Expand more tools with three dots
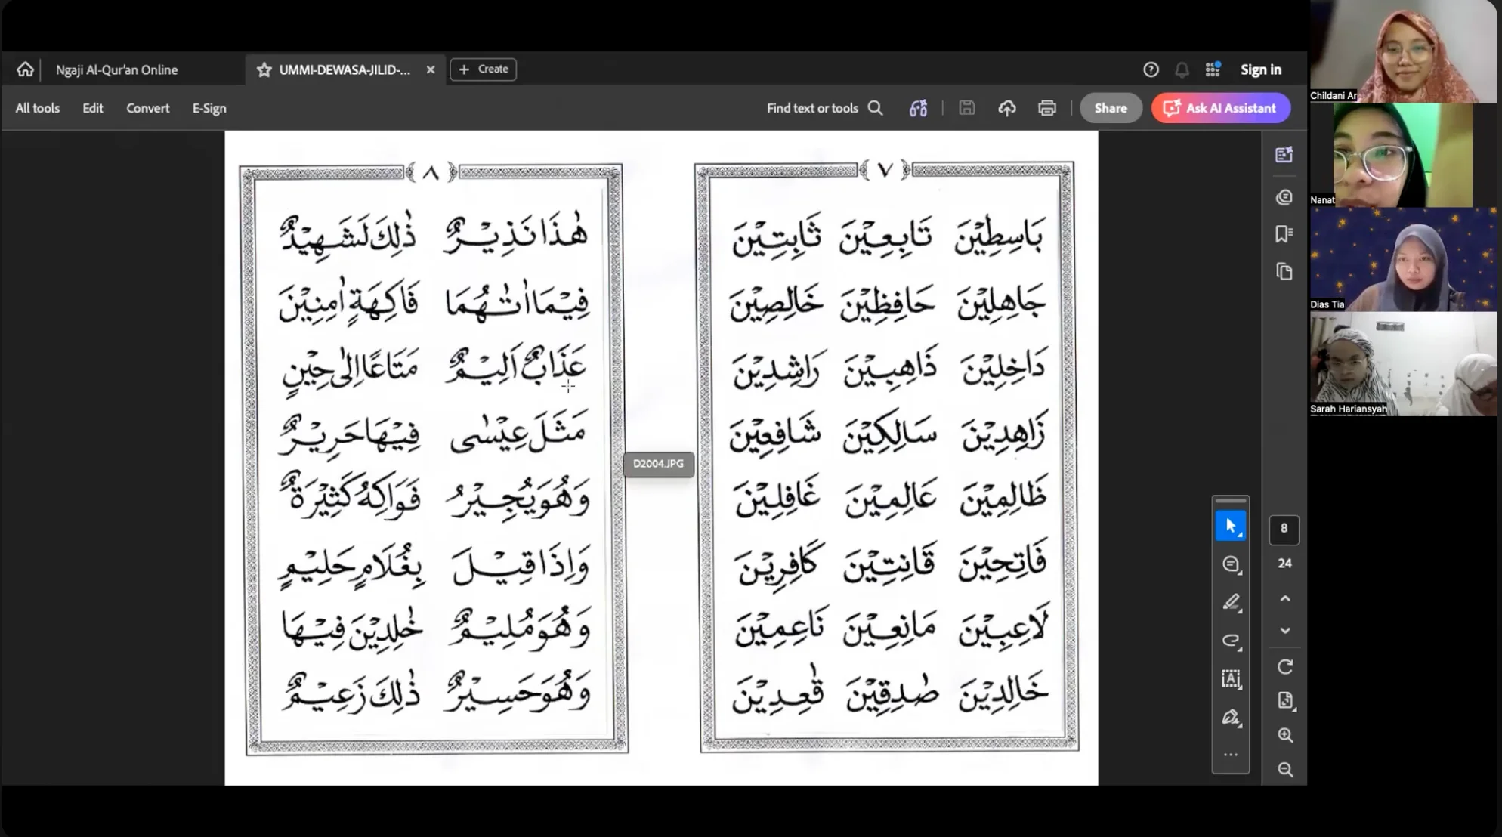 1231,755
